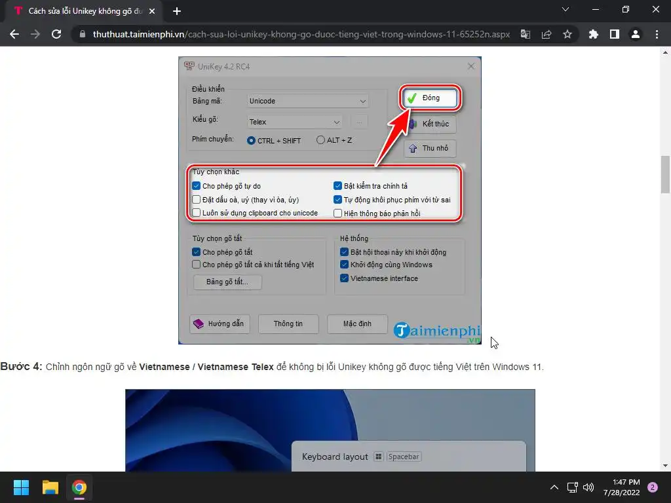Image resolution: width=671 pixels, height=503 pixels.
Task: Open the Kiểu gõ Telex dropdown
Action: tap(294, 122)
